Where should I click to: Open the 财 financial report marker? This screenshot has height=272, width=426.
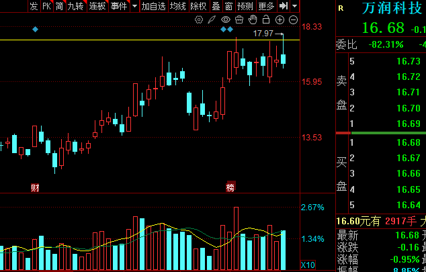(35, 187)
